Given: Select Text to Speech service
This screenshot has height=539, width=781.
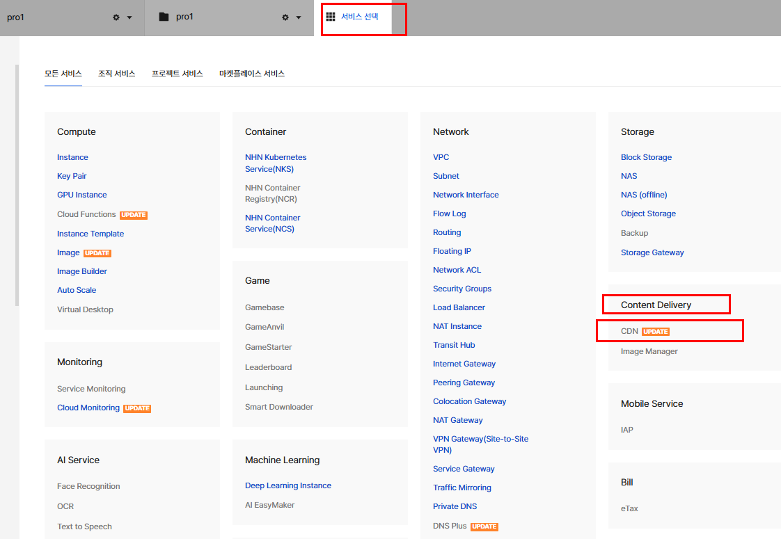Looking at the screenshot, I should click(x=85, y=526).
